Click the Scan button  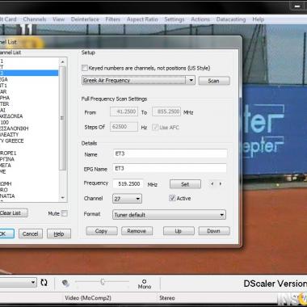[214, 81]
